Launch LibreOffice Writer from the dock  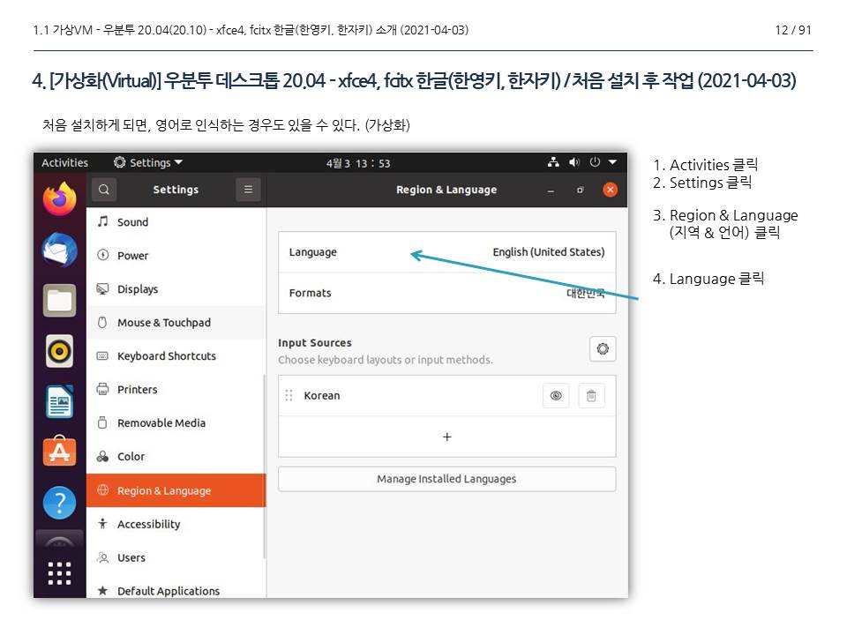pos(59,401)
